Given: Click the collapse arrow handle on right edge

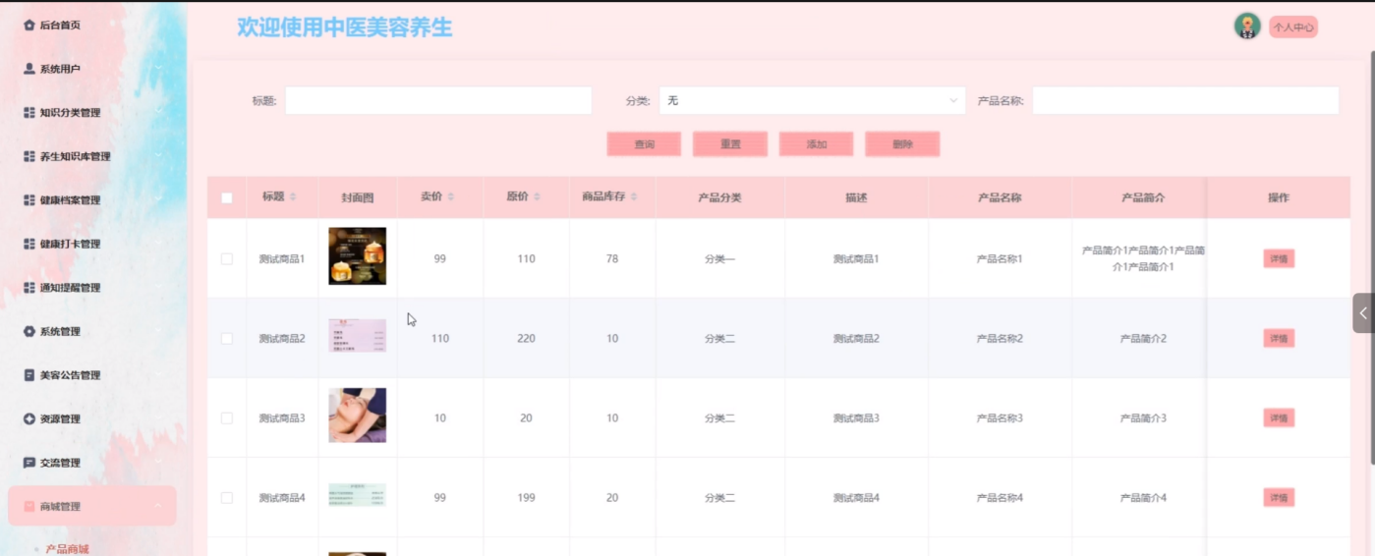Looking at the screenshot, I should click(1363, 313).
